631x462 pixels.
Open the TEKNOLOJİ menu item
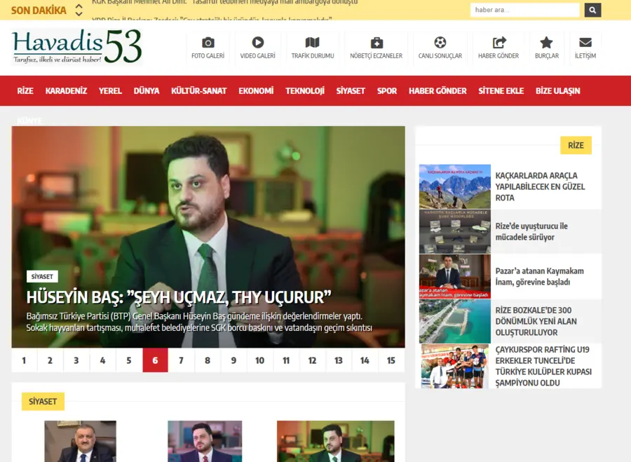305,91
